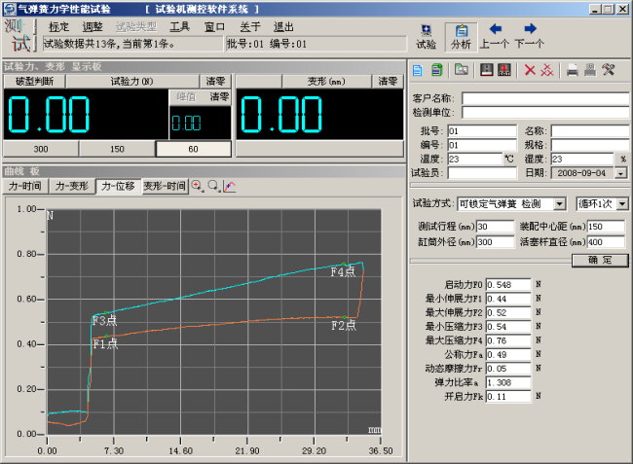Screen dimensions: 633x464
Task: Click the 客户名称 input field
Action: pyautogui.click(x=545, y=98)
